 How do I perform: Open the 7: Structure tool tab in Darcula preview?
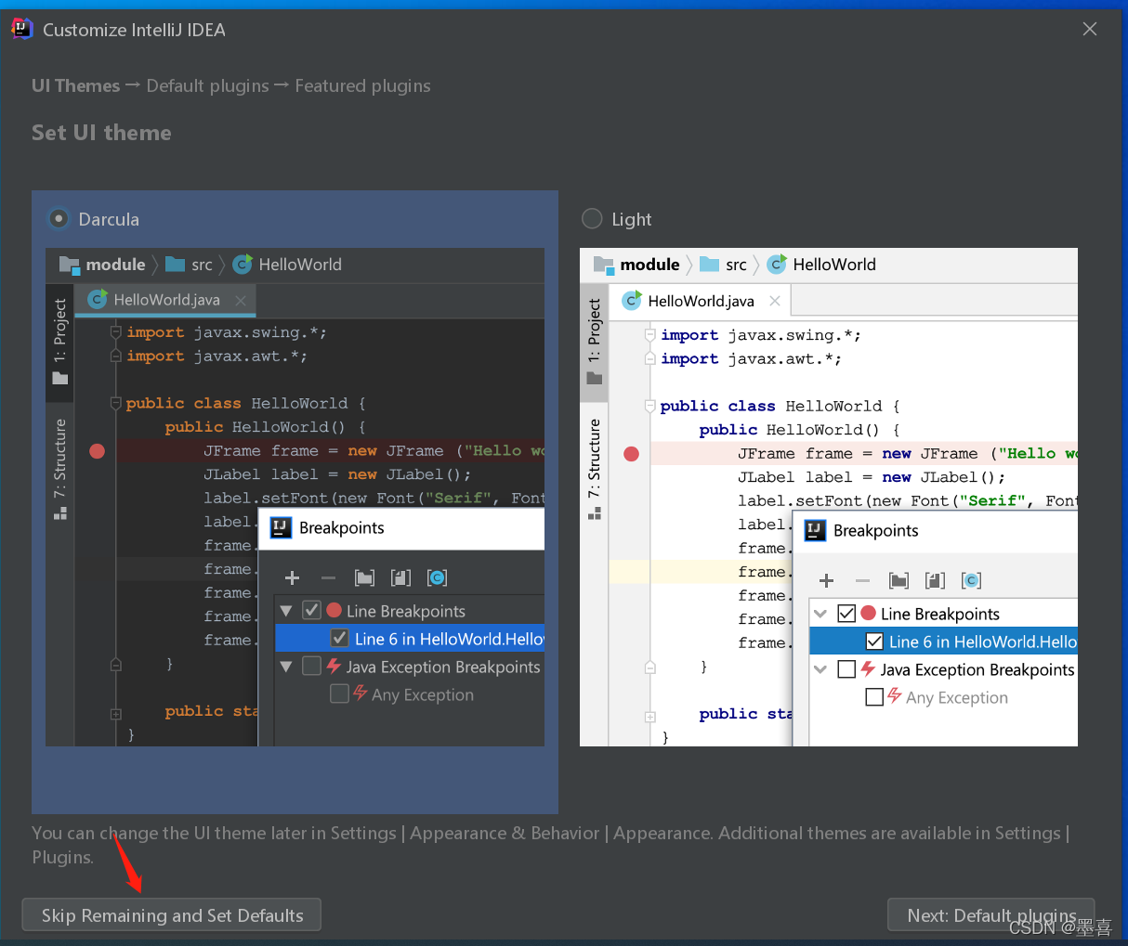[60, 469]
